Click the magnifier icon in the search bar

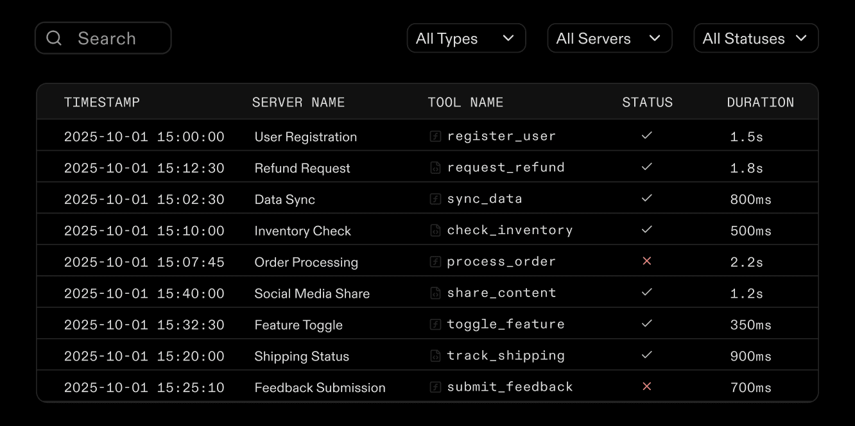pos(54,38)
